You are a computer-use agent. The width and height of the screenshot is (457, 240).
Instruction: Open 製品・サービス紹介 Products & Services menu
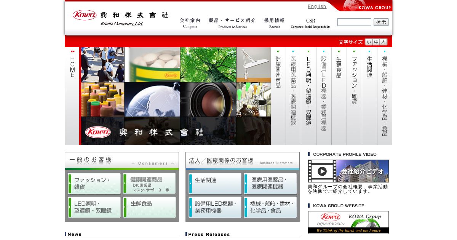click(232, 23)
